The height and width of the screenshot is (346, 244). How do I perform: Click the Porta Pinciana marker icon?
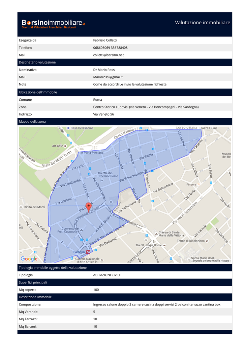tap(82, 153)
